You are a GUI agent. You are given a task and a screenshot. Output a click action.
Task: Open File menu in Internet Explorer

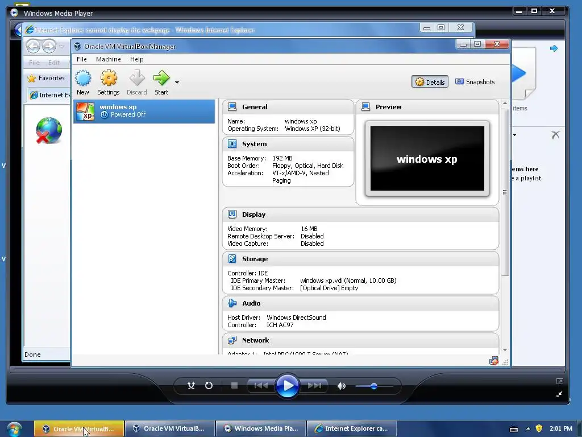click(x=34, y=63)
